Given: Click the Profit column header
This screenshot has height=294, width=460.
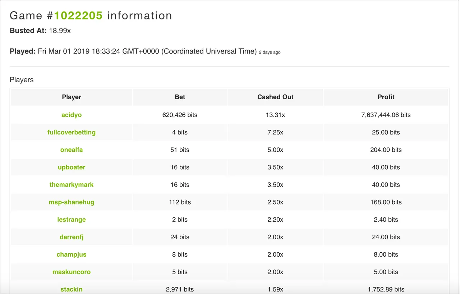Looking at the screenshot, I should (386, 97).
